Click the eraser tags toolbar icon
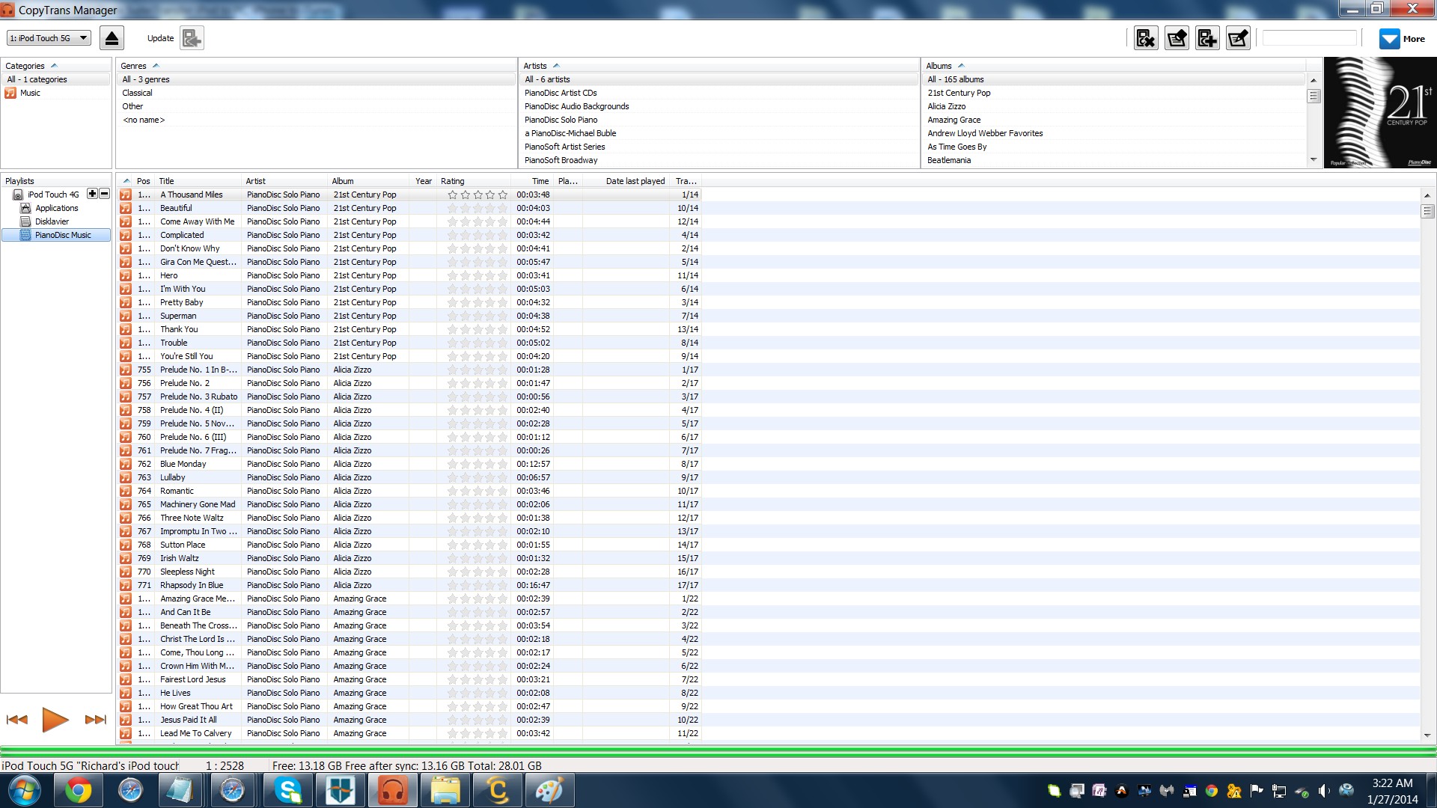Viewport: 1437px width, 808px height. pyautogui.click(x=1177, y=38)
